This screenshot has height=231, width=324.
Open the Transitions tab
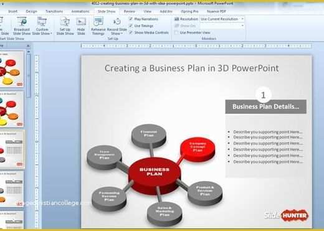[x=54, y=11]
